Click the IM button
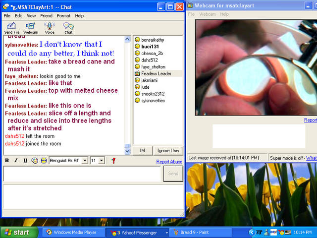 click(142, 151)
